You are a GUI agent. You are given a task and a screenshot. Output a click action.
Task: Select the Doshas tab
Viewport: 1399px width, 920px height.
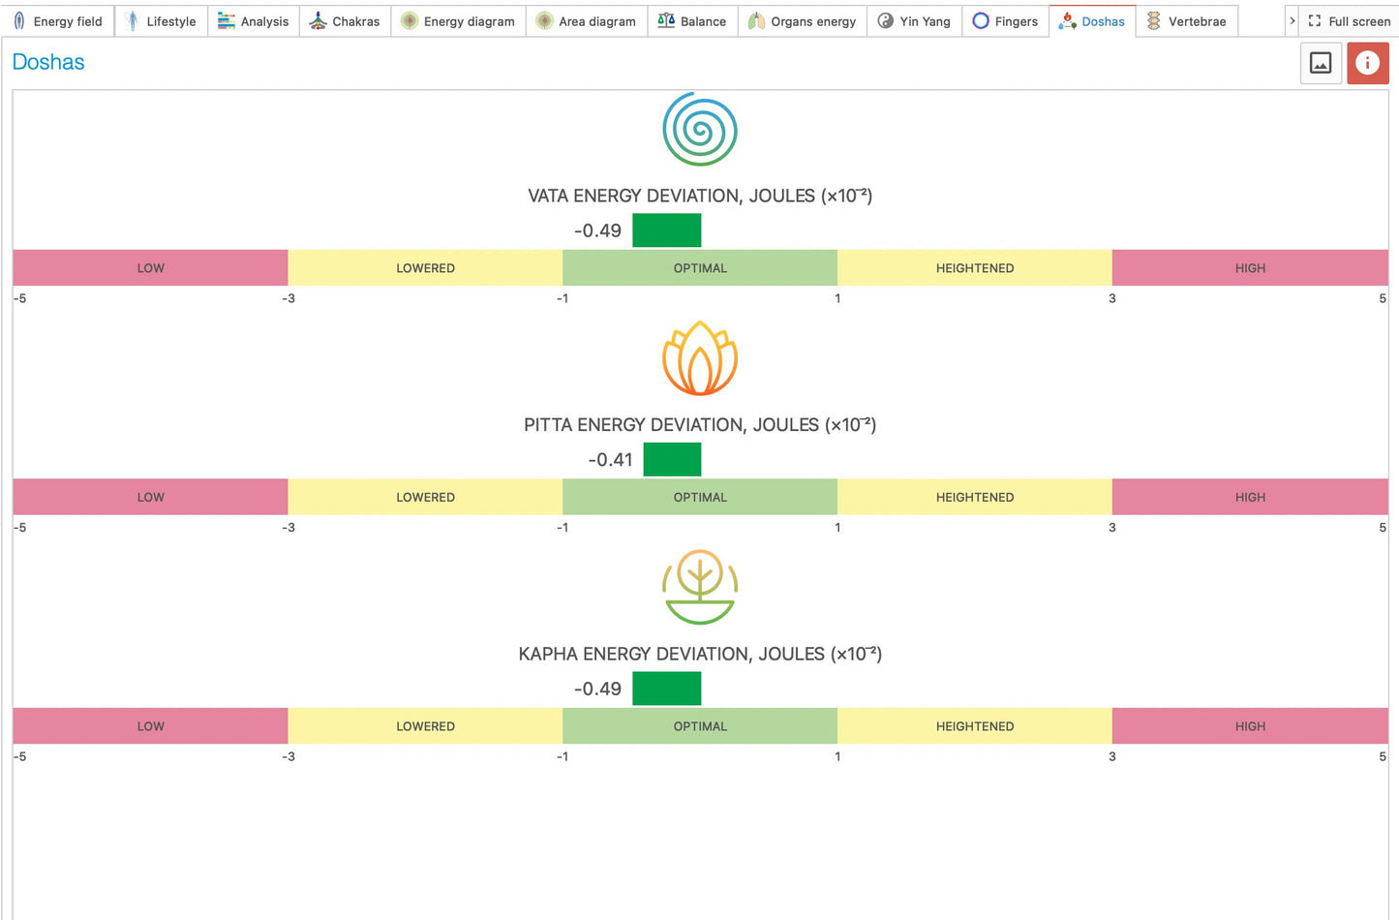click(1092, 21)
